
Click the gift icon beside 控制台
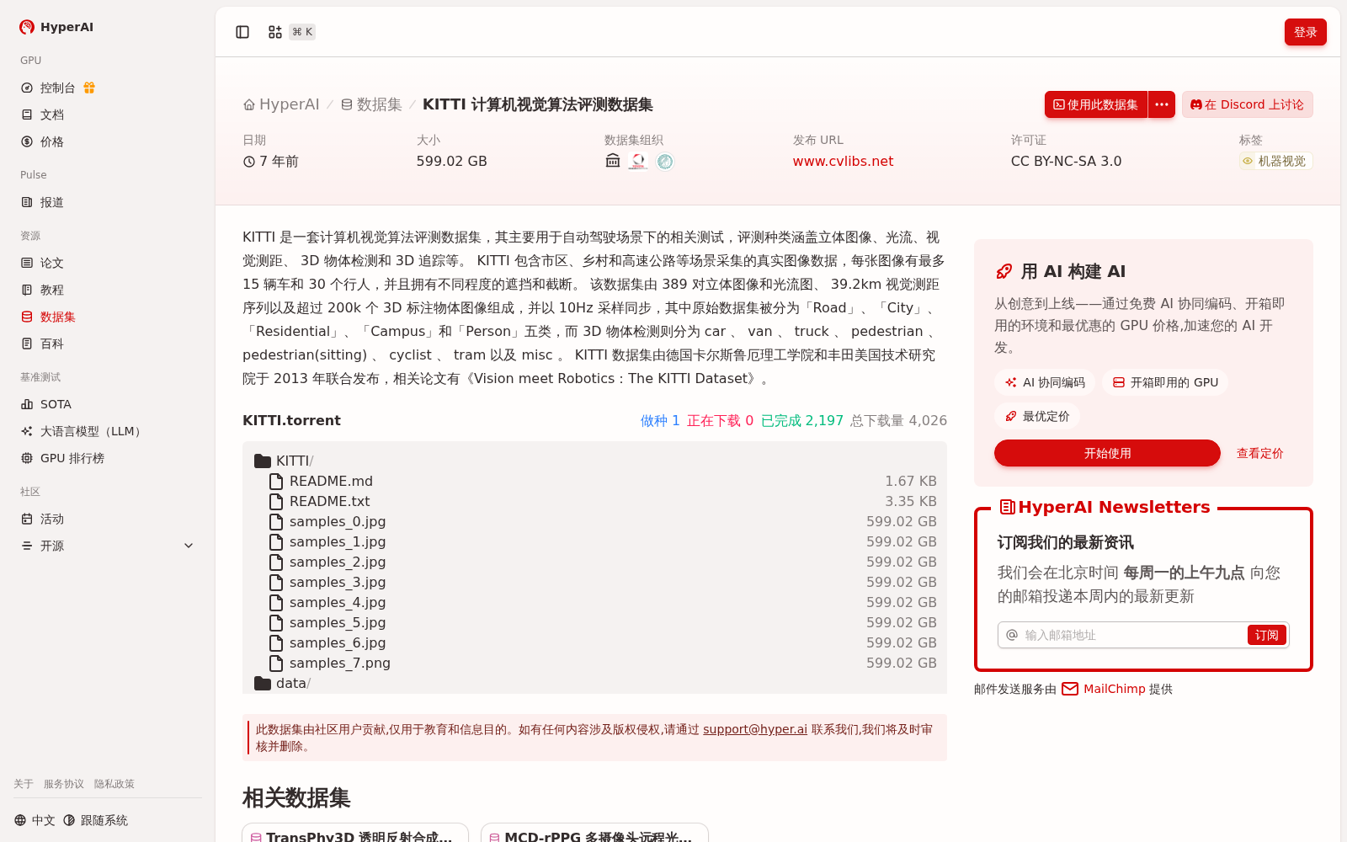coord(89,88)
